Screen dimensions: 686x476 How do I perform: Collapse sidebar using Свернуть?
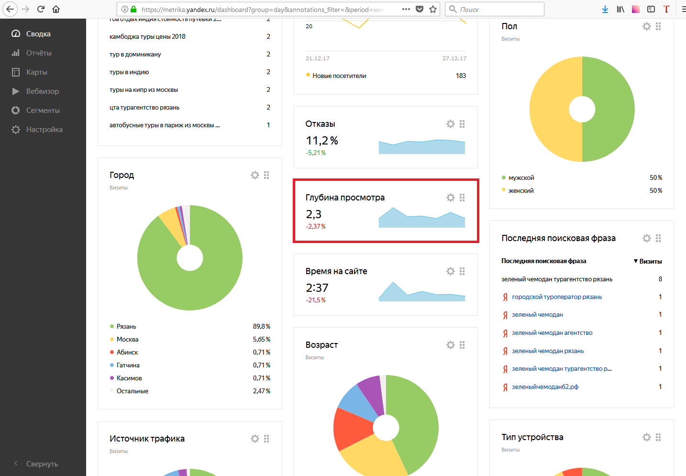pyautogui.click(x=42, y=464)
